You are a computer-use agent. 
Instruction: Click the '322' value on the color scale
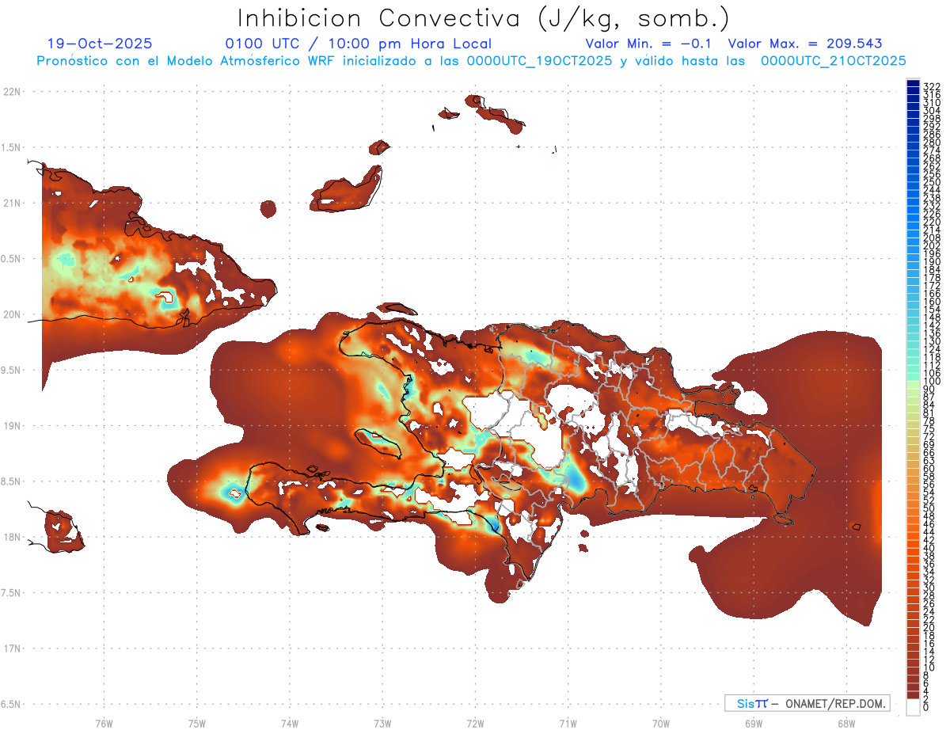pyautogui.click(x=932, y=86)
